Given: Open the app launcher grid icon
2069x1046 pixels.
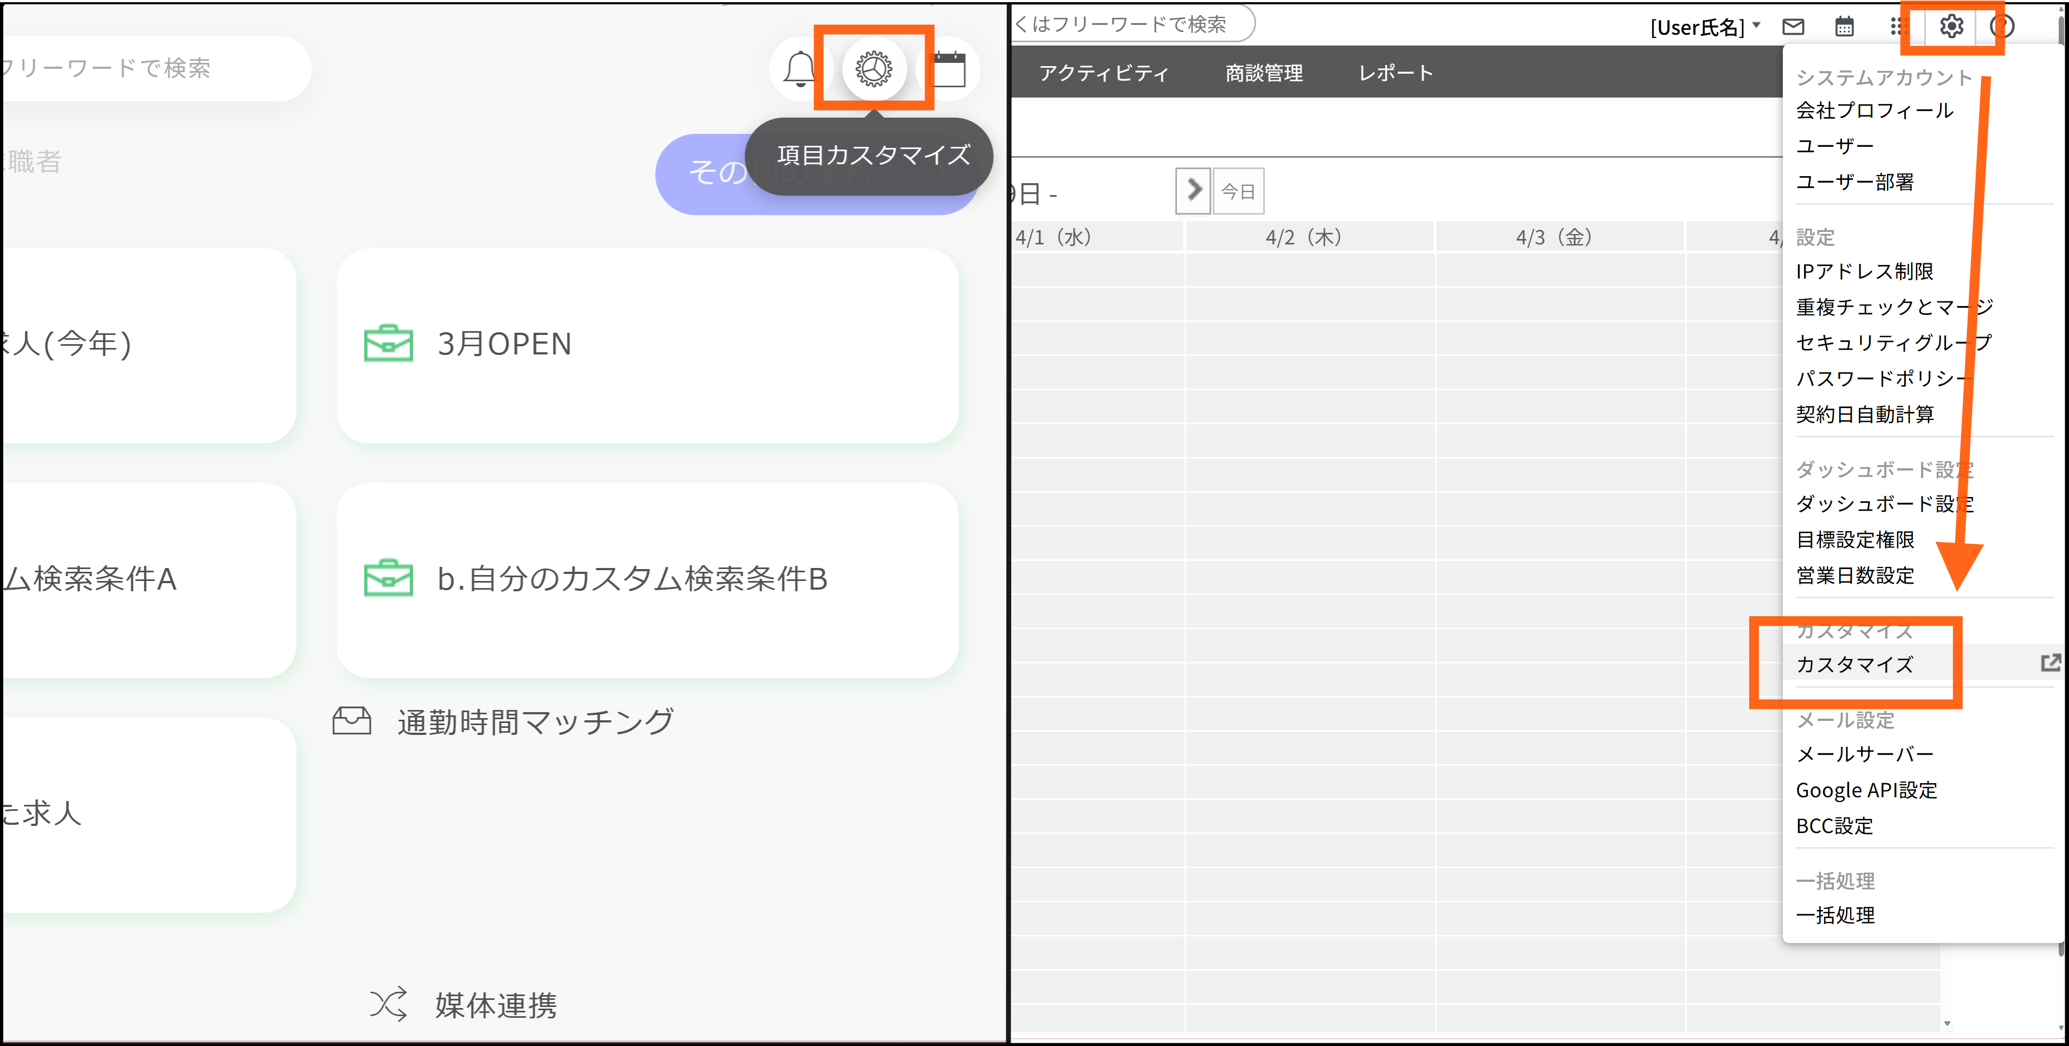Looking at the screenshot, I should pyautogui.click(x=1899, y=27).
